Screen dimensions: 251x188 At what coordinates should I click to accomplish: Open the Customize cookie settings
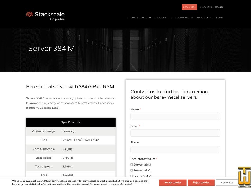(x=227, y=182)
